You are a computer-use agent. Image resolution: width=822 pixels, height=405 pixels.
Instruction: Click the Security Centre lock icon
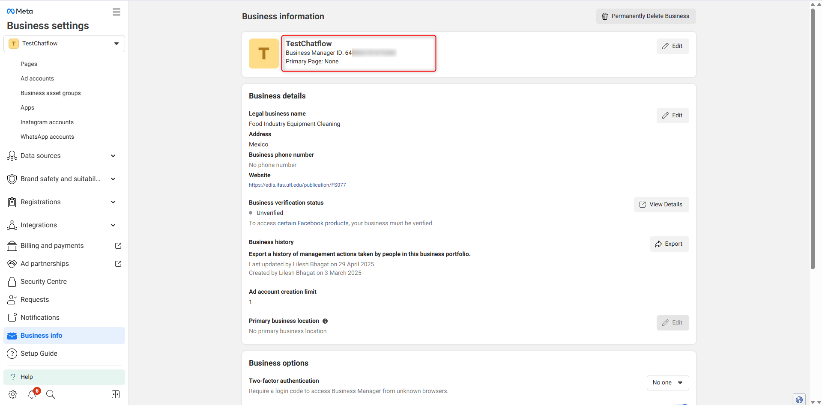[x=12, y=282]
